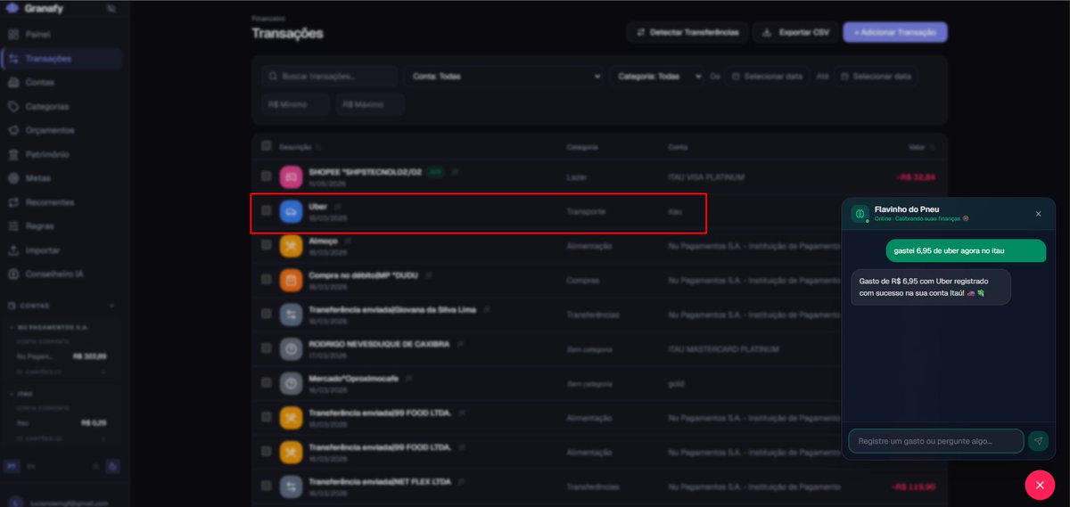Send the chat message with paper-plane icon
The height and width of the screenshot is (507, 1070).
tap(1038, 441)
